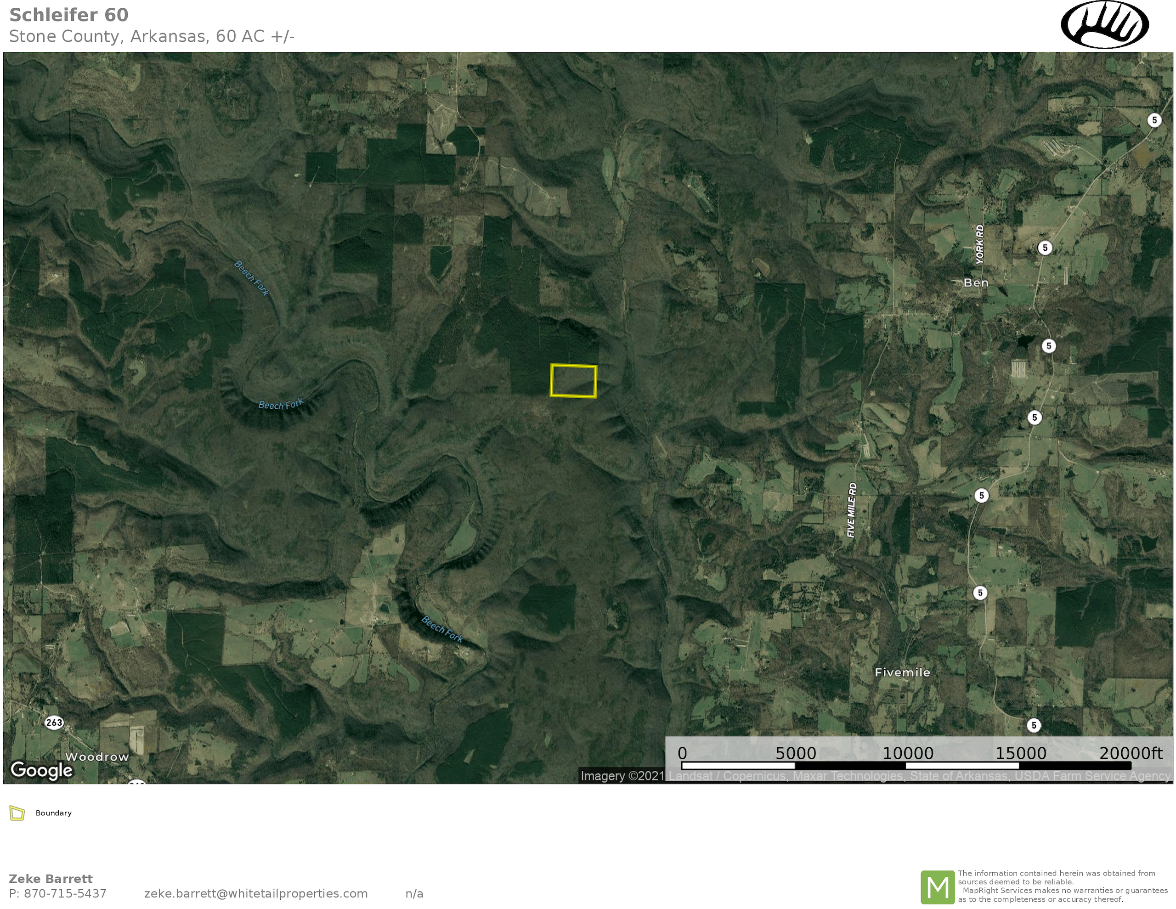The width and height of the screenshot is (1176, 909).
Task: Click the Google logo on map
Action: point(41,770)
